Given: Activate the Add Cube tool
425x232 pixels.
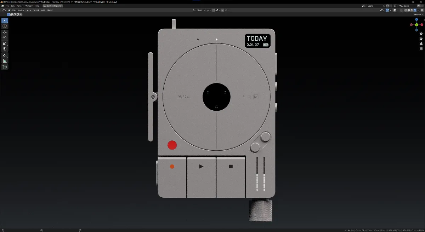Looking at the screenshot, I should [5, 67].
